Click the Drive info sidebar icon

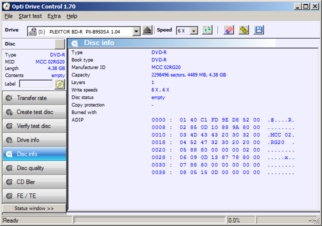pos(9,140)
